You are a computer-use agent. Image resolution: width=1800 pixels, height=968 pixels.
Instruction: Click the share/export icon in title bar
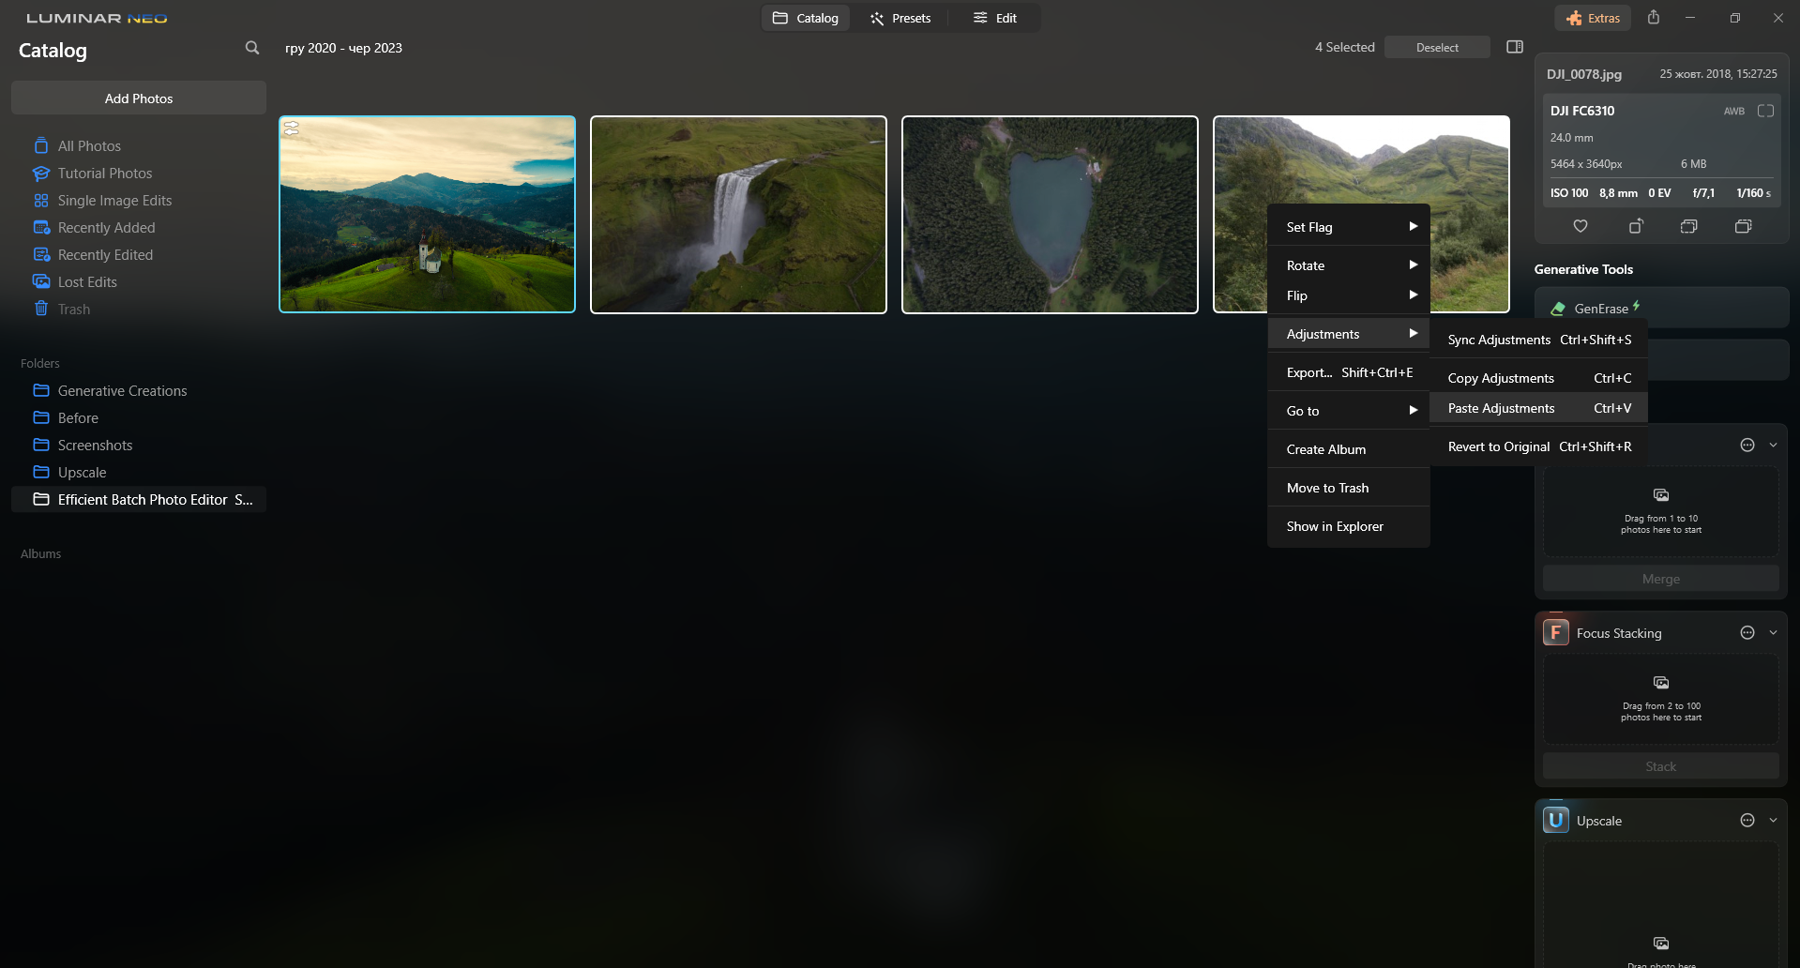[x=1654, y=18]
